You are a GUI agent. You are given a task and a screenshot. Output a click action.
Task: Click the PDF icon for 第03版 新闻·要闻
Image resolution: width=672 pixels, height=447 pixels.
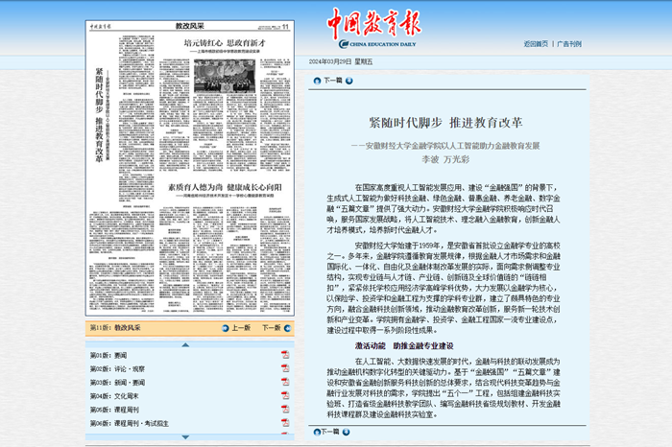[285, 382]
